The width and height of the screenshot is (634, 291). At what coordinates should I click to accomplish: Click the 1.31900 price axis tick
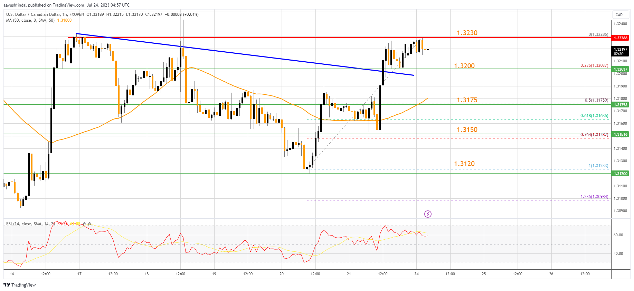coord(620,86)
